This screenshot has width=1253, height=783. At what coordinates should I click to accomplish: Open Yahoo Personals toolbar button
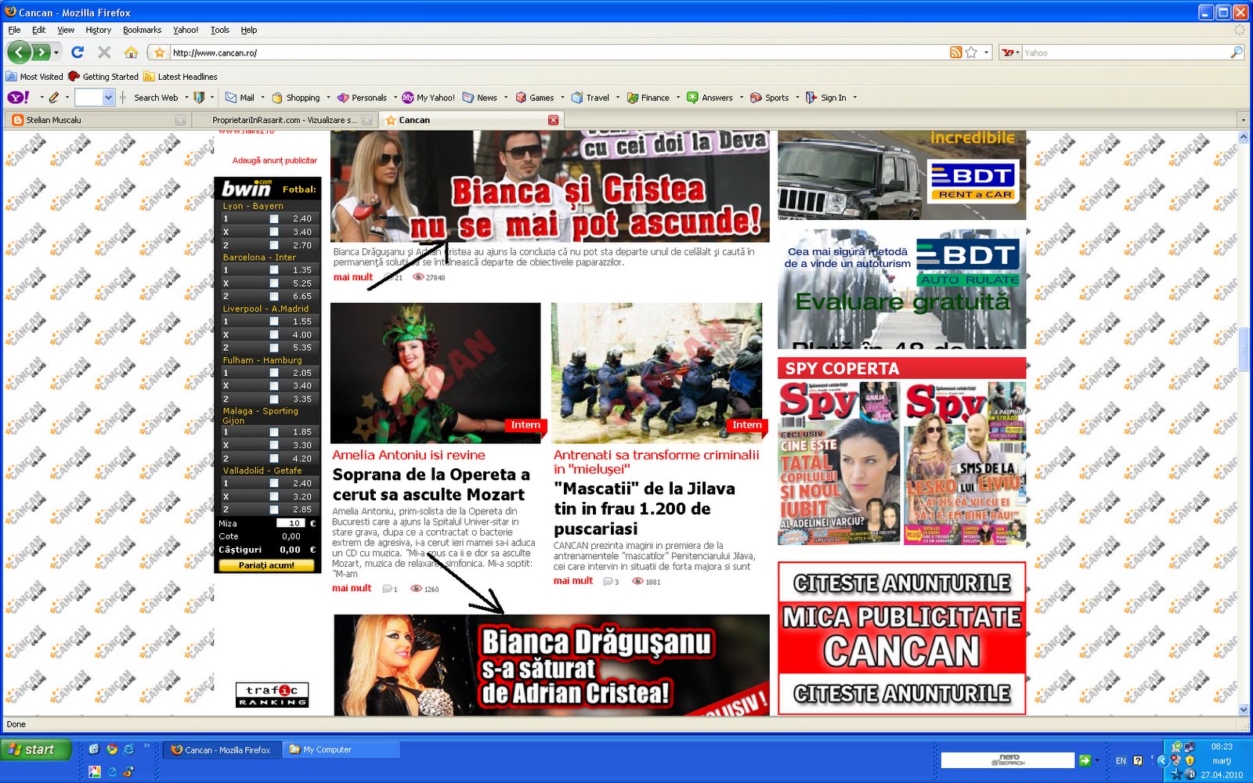tap(362, 98)
